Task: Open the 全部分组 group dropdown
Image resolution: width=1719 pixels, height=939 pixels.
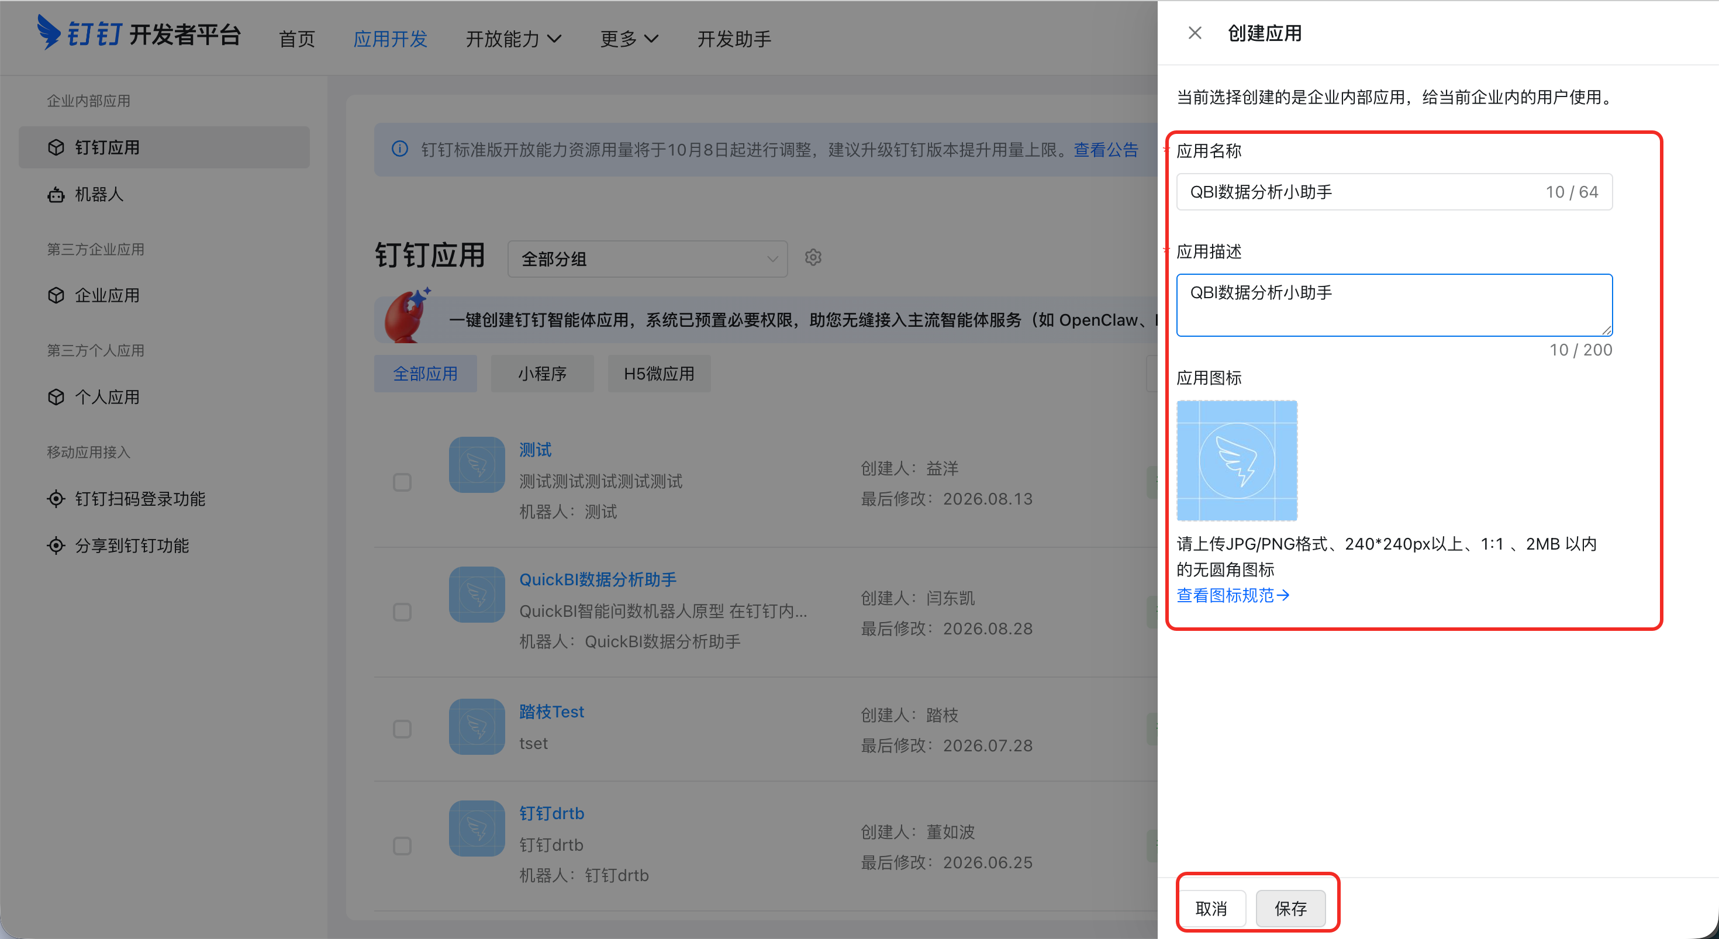Action: point(647,259)
